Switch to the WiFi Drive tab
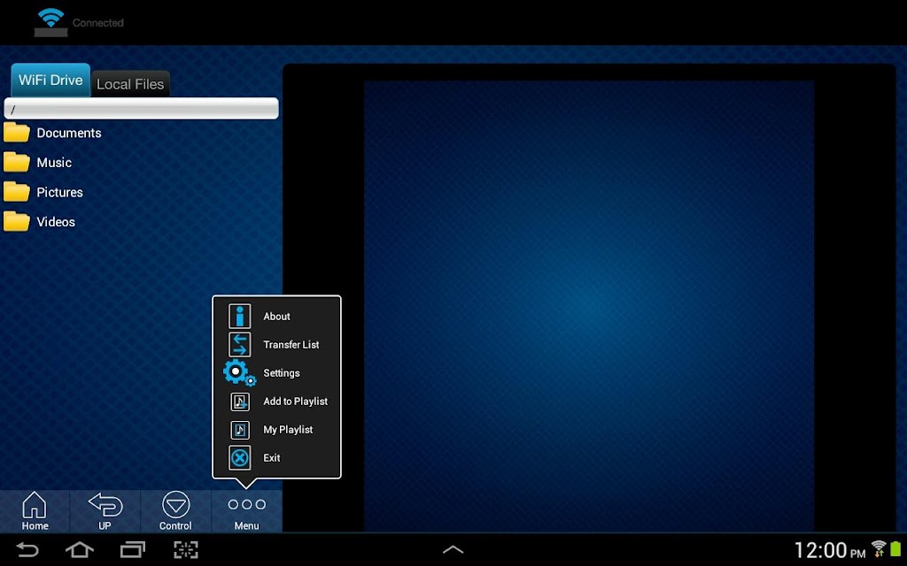Viewport: 907px width, 566px height. 50,80
